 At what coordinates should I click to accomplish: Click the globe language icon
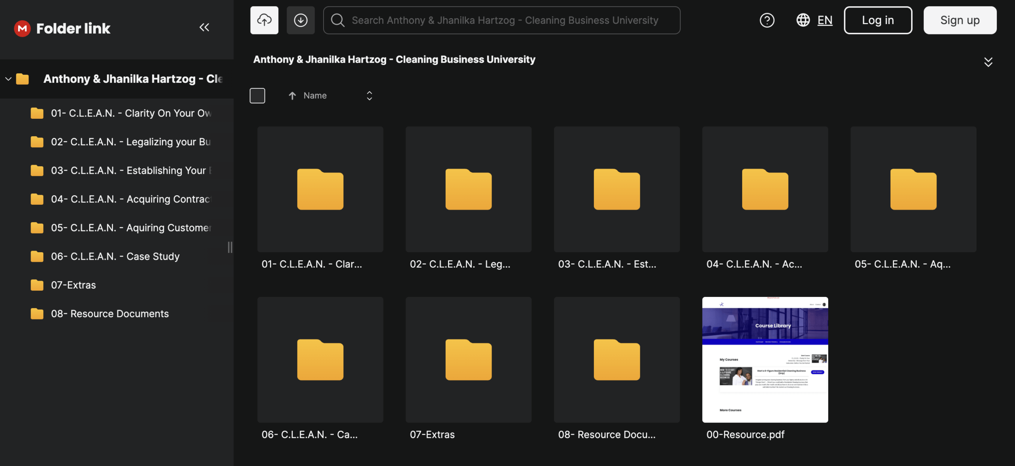[803, 20]
